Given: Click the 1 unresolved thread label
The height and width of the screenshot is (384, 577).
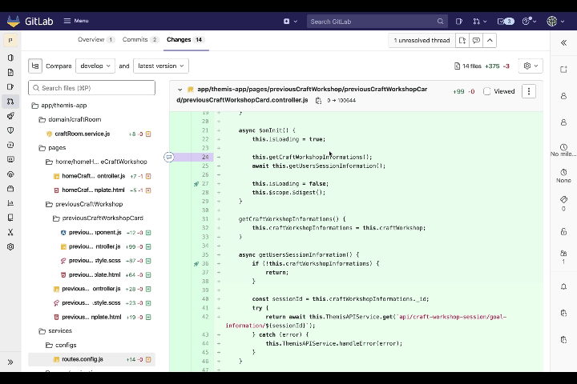Looking at the screenshot, I should (x=422, y=41).
